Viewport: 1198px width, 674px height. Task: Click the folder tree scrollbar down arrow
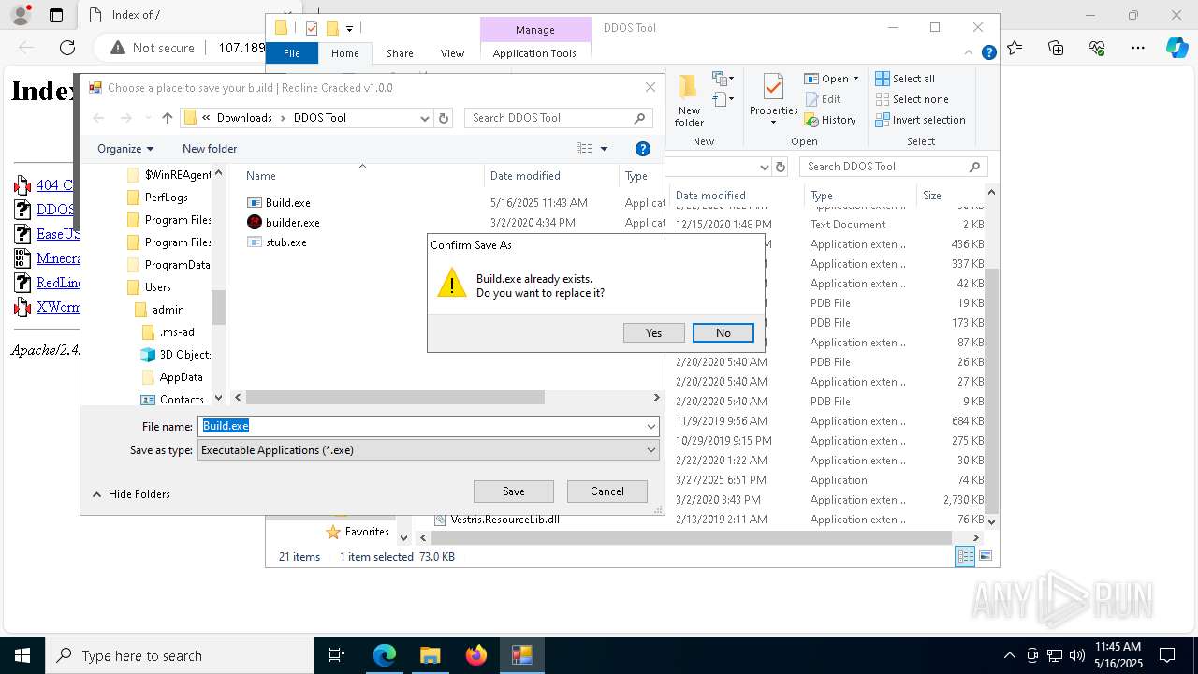(218, 398)
